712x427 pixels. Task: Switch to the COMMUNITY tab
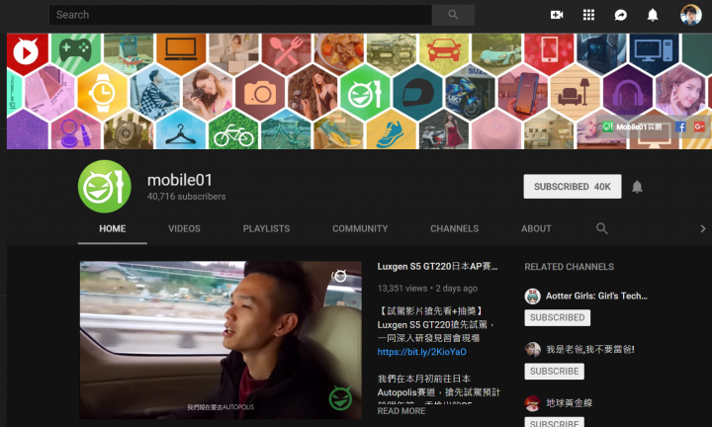click(x=360, y=228)
